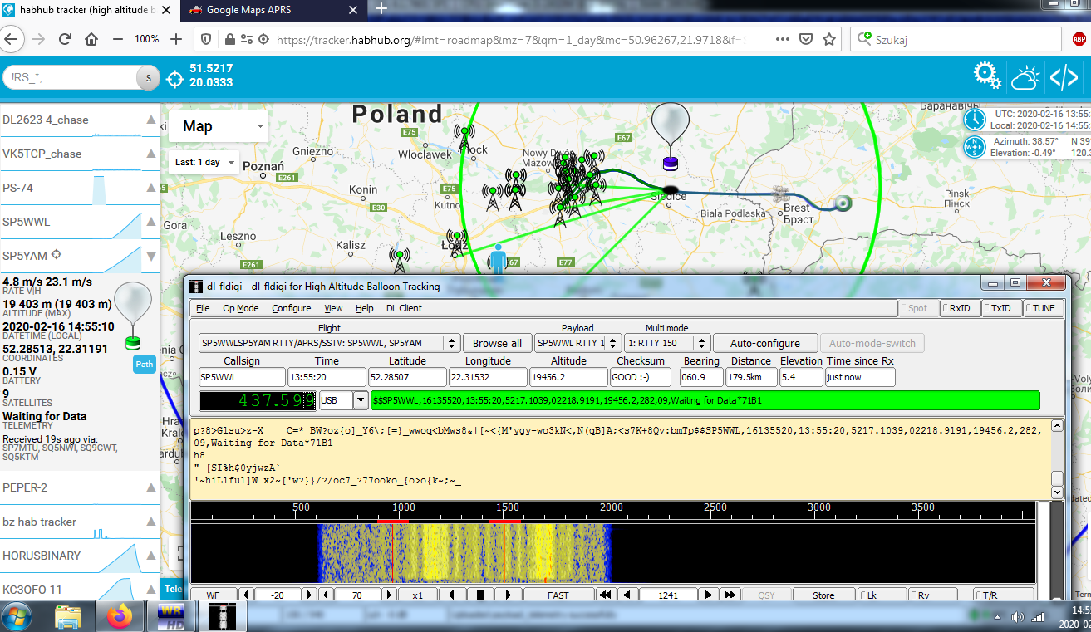
Task: Go back in Firefox history
Action: click(x=13, y=39)
